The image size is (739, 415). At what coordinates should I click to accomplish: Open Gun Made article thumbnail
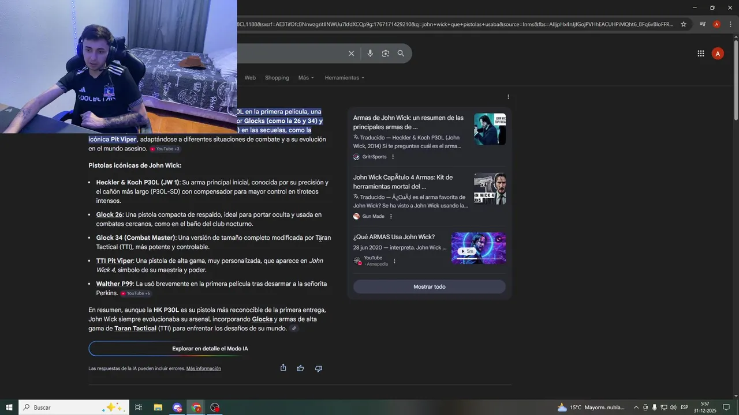(x=490, y=188)
